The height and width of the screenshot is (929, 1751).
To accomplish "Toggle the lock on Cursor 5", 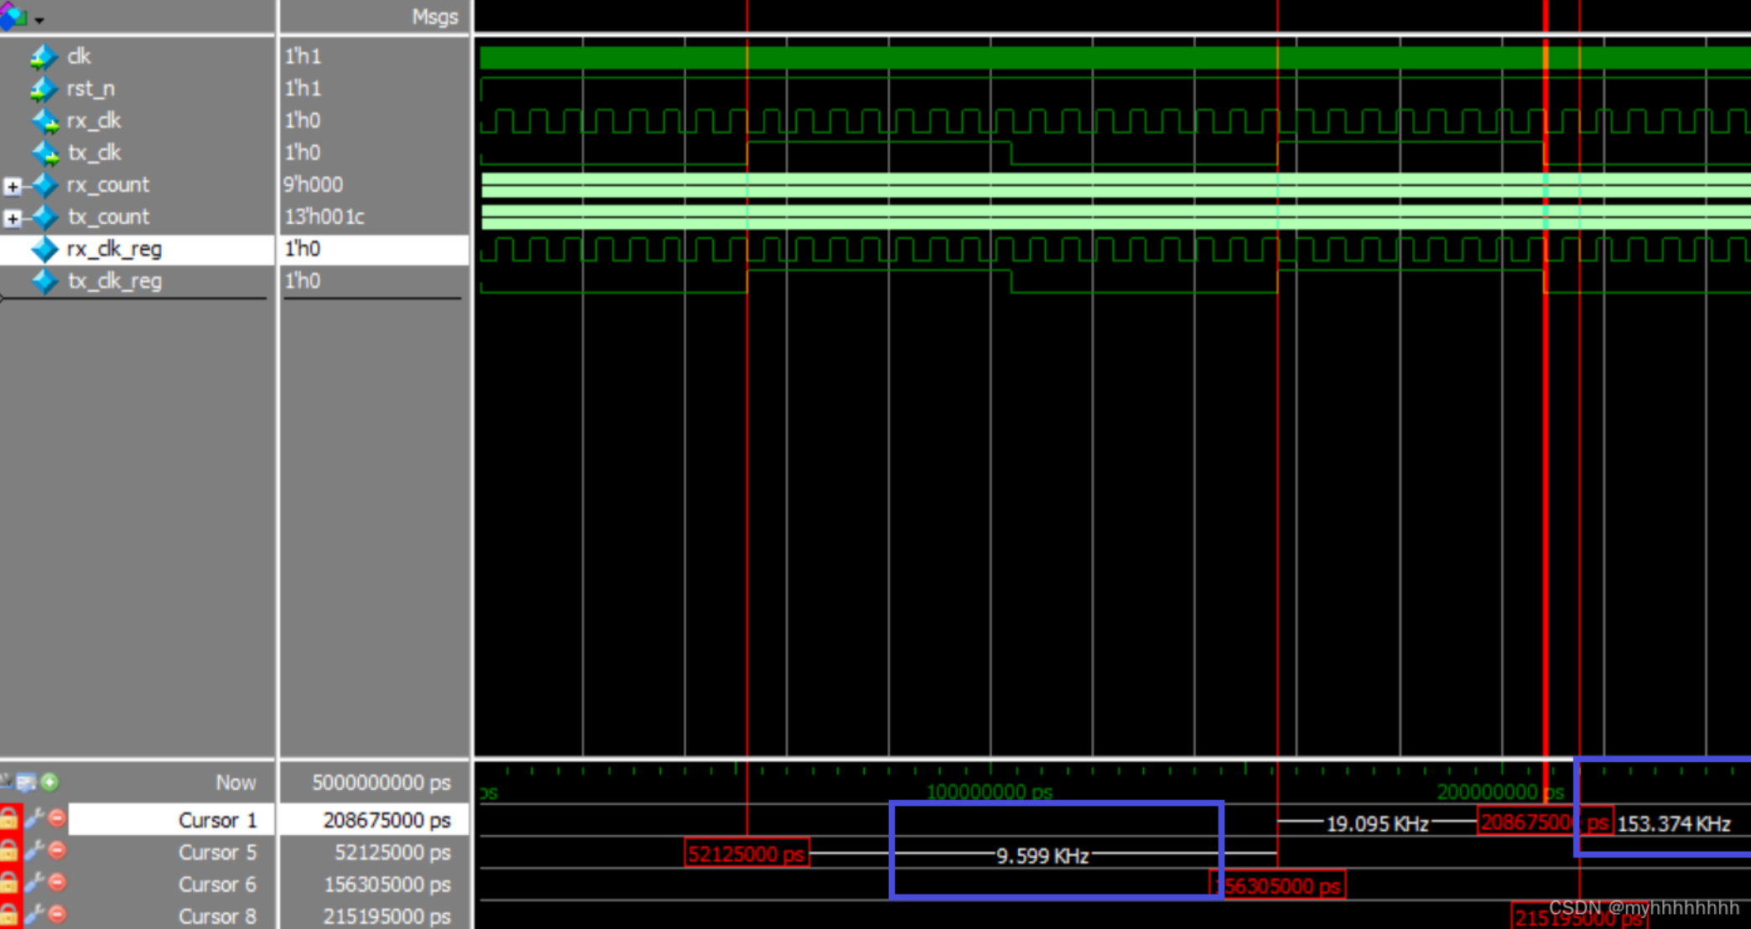I will 9,850.
